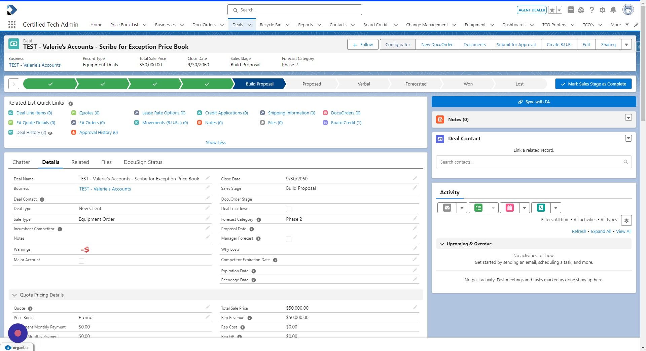Check the Manager Forecast checkbox
Viewport: 646px width, 351px height.
click(288, 239)
